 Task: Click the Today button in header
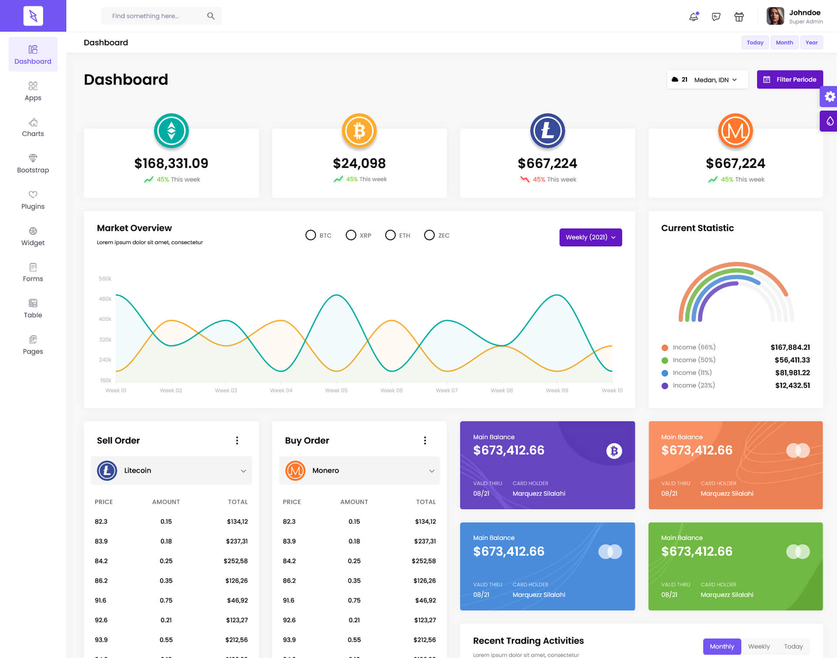755,42
